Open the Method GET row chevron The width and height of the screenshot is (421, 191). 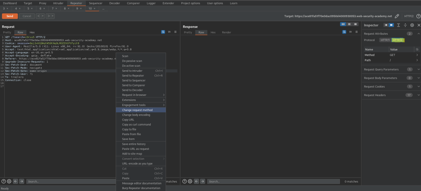pos(417,55)
